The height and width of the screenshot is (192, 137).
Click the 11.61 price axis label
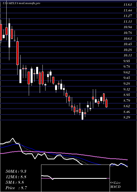point(128,5)
